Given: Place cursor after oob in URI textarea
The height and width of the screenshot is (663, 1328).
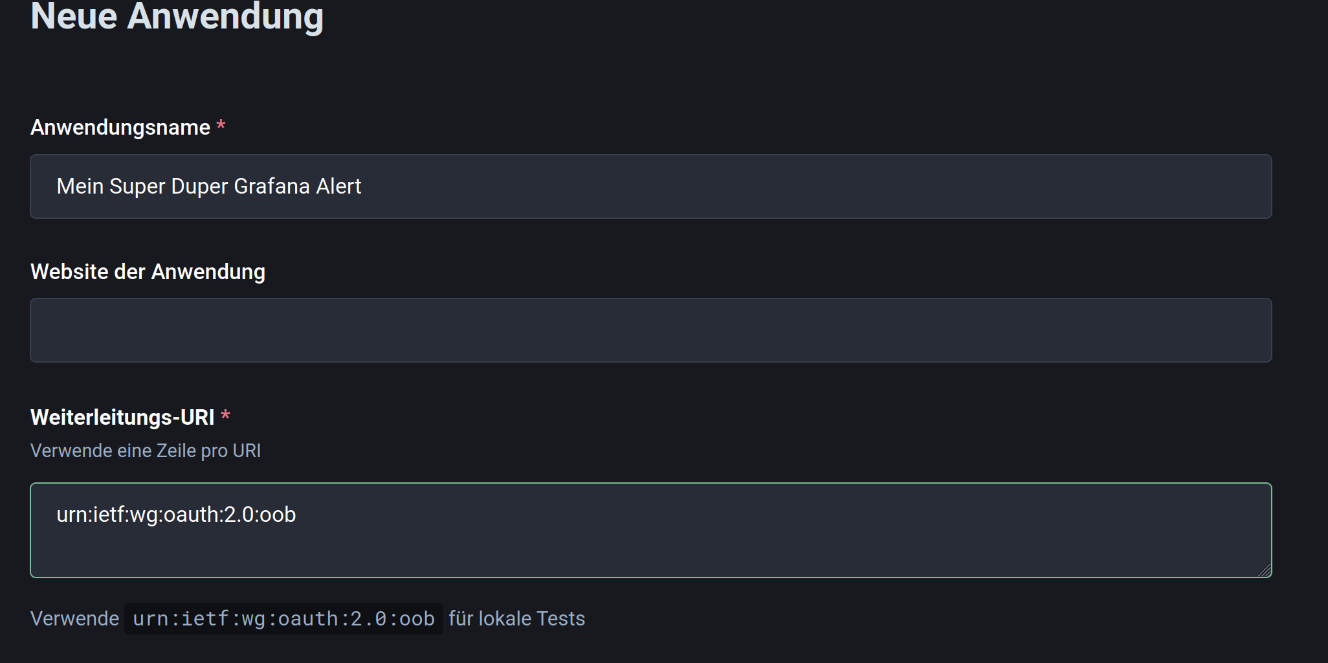Looking at the screenshot, I should click(297, 515).
